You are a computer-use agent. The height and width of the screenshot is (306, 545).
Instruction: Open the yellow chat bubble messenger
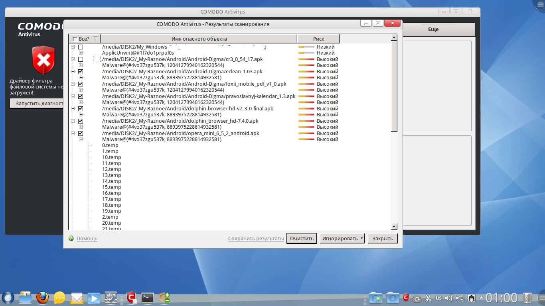pyautogui.click(x=59, y=297)
